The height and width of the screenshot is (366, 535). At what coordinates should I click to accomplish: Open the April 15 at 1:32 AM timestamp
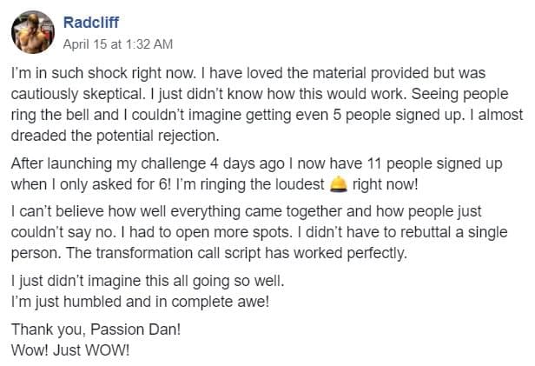coord(118,44)
